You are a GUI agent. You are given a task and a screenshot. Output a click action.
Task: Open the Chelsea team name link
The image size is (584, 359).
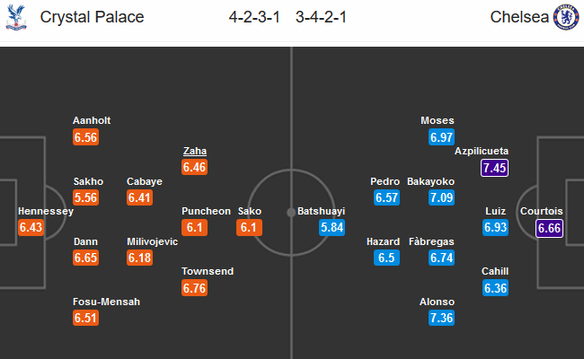coord(519,17)
